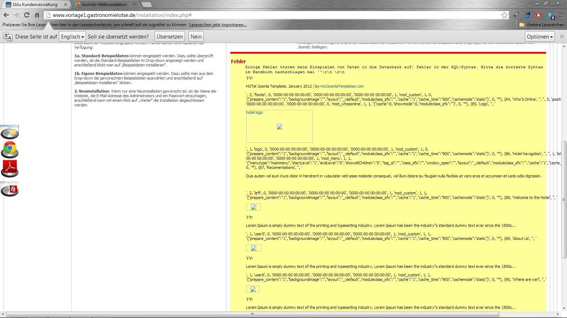Launch Google Chrome from the side dock
567x318 pixels.
pyautogui.click(x=10, y=149)
